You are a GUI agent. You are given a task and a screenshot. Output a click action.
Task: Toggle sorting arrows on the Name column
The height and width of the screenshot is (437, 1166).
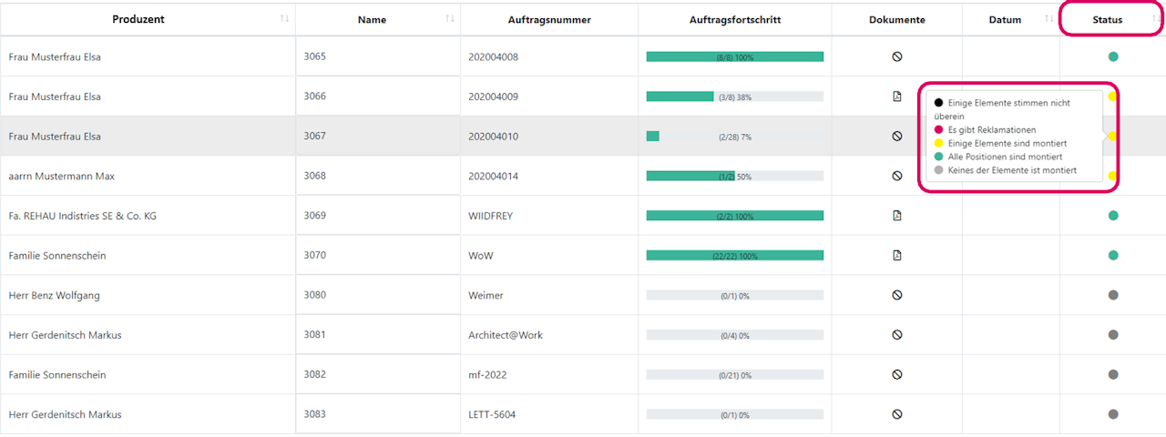coord(449,19)
